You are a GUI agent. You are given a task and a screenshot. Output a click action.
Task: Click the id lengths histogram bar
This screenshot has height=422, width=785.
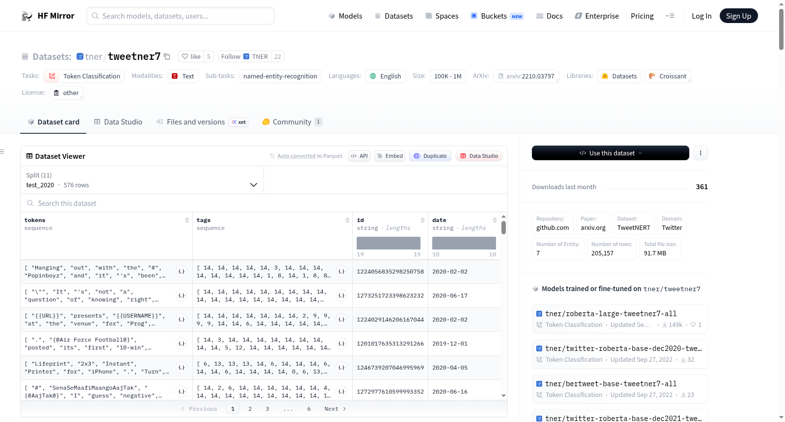(x=389, y=243)
